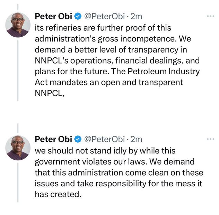Click the thread line below the first avatar
Viewport: 219px width, 215px height.
point(18,69)
